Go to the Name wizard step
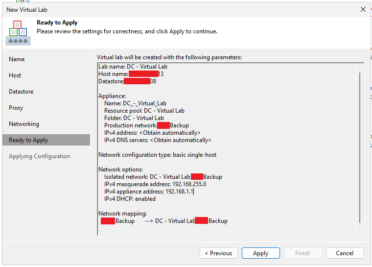 (17, 59)
